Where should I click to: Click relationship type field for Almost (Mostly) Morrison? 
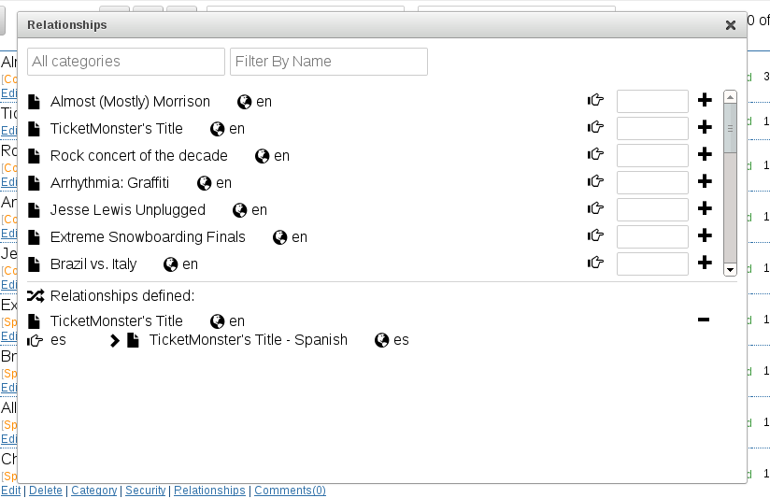click(x=652, y=102)
